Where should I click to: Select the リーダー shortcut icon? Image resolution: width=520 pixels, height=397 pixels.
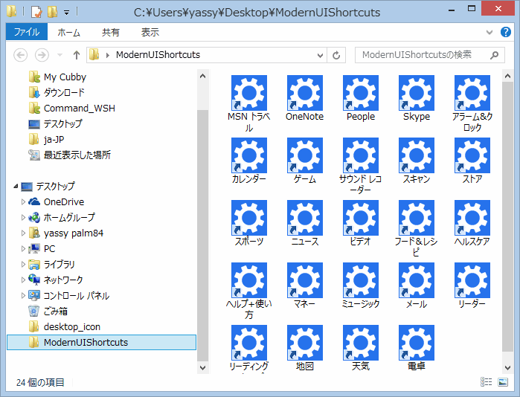[472, 280]
